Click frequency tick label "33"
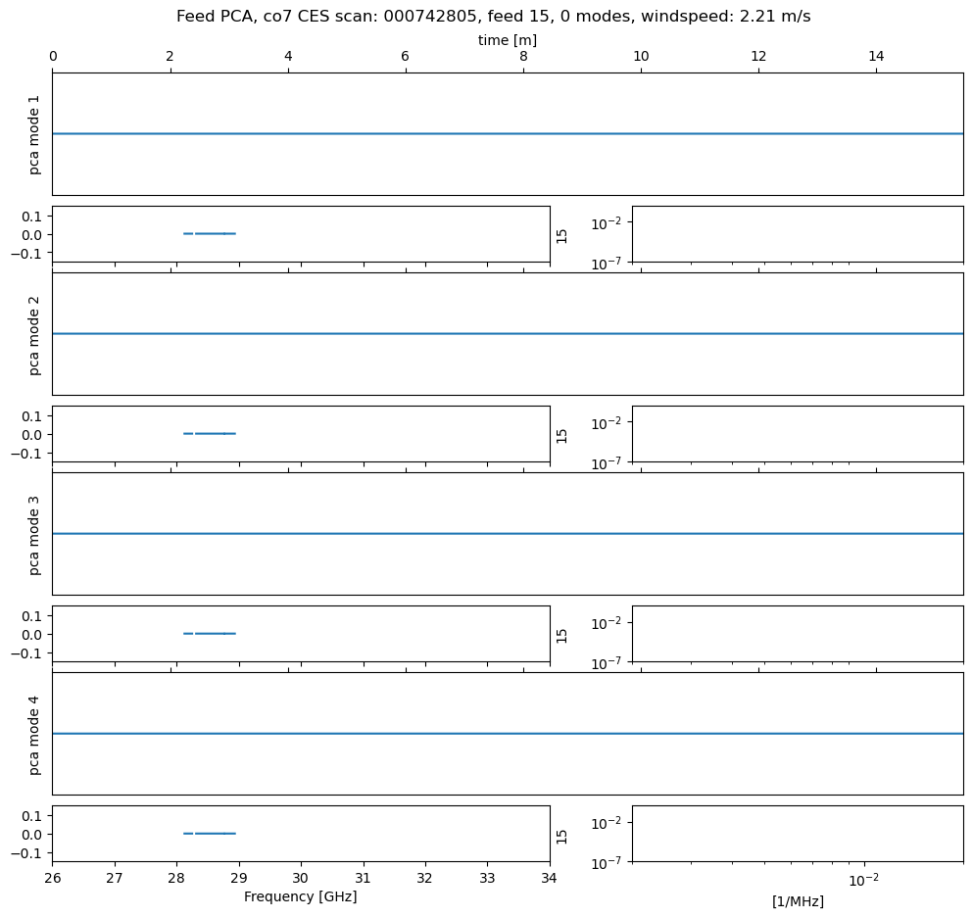Viewport: 973px width, 918px height. pyautogui.click(x=487, y=878)
